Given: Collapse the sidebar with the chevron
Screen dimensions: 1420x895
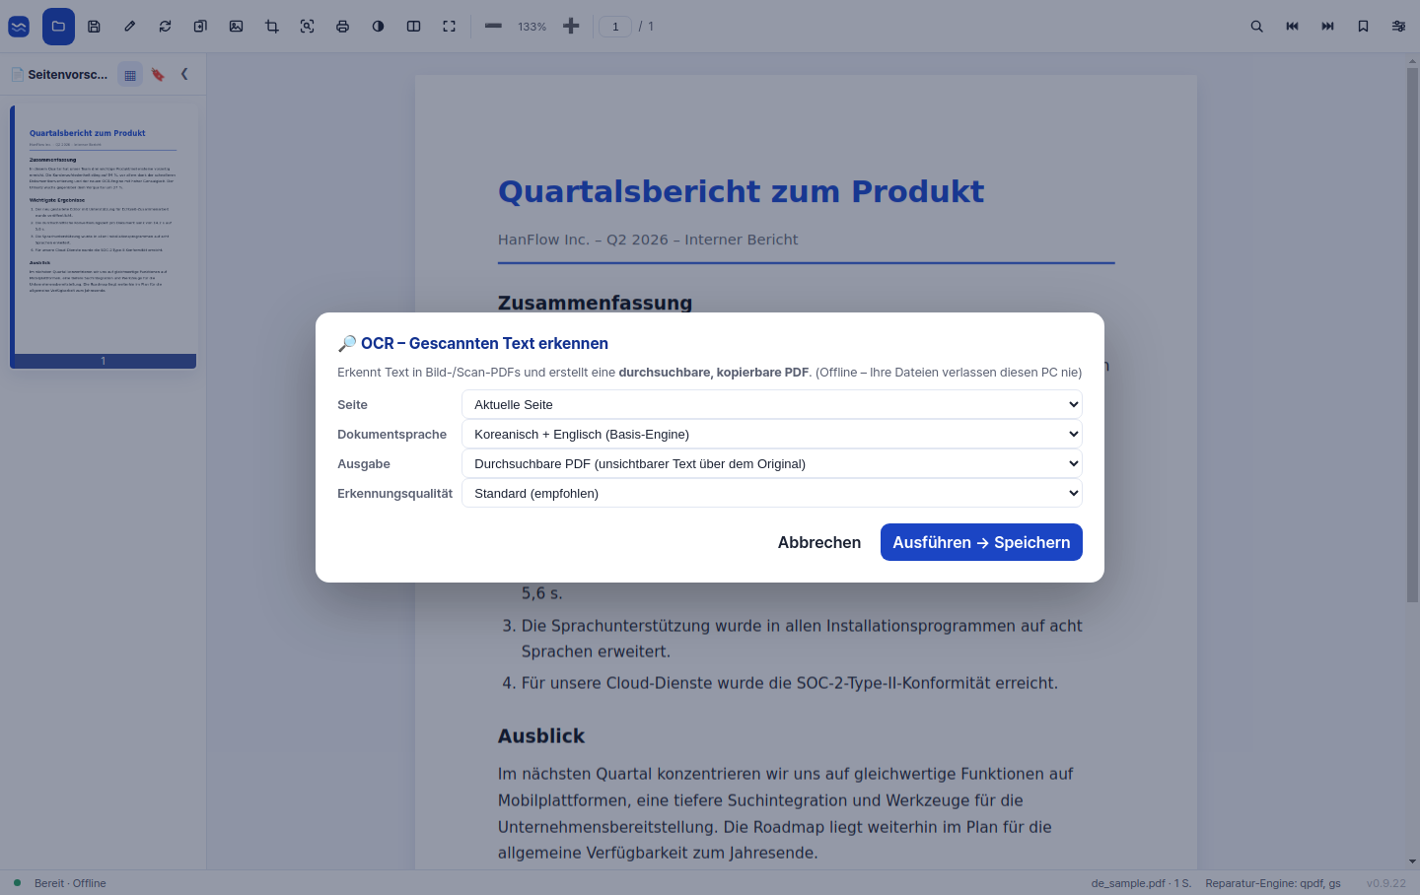Looking at the screenshot, I should [x=184, y=74].
